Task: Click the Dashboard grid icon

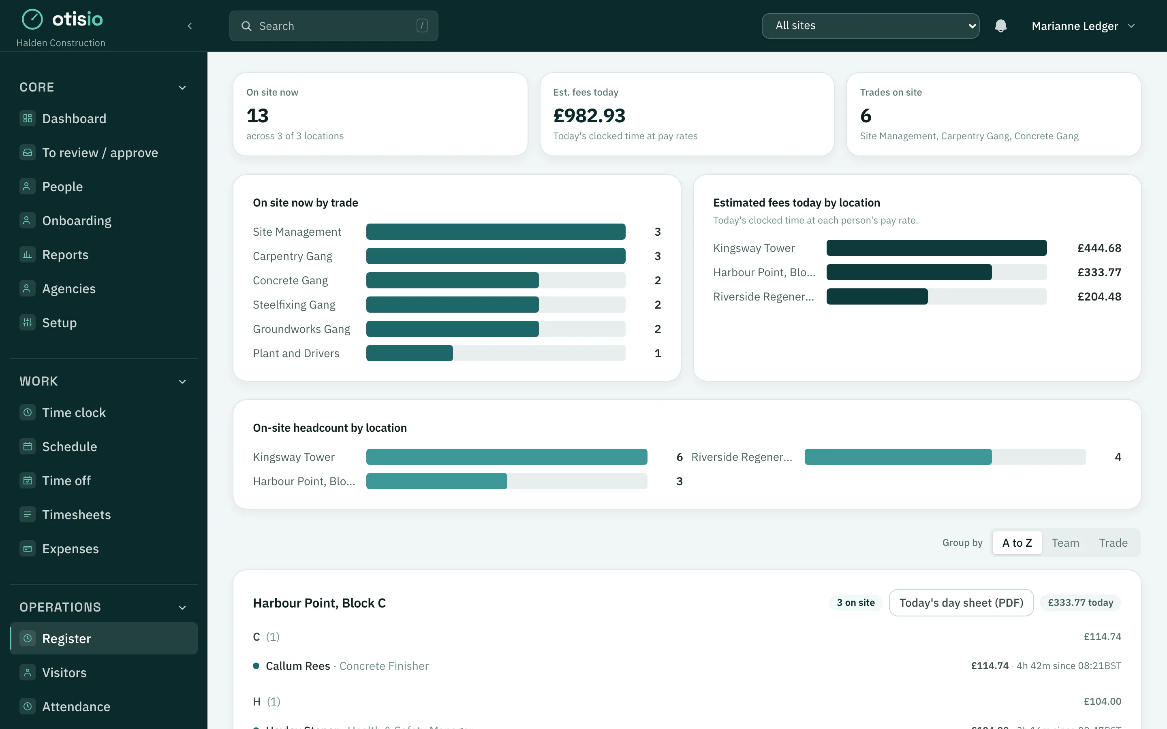Action: coord(28,118)
